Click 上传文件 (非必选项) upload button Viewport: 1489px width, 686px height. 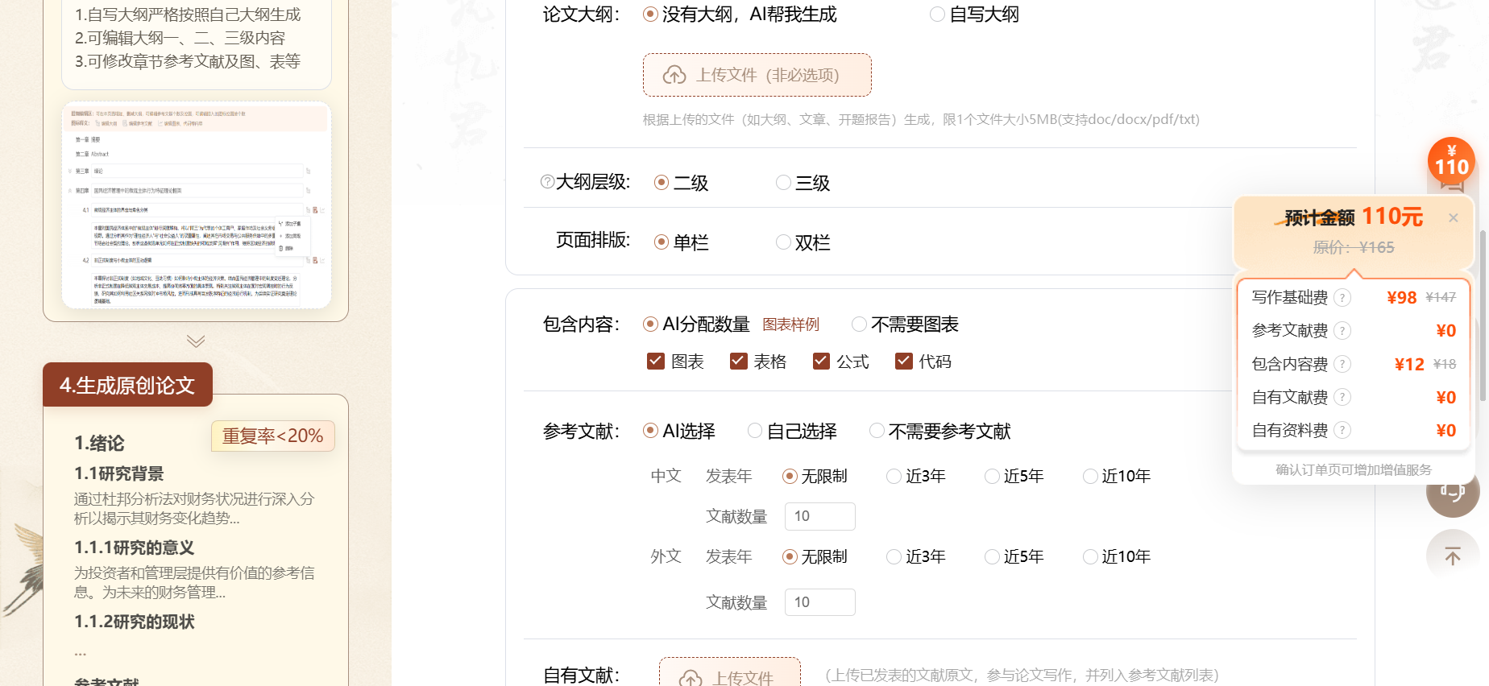757,75
